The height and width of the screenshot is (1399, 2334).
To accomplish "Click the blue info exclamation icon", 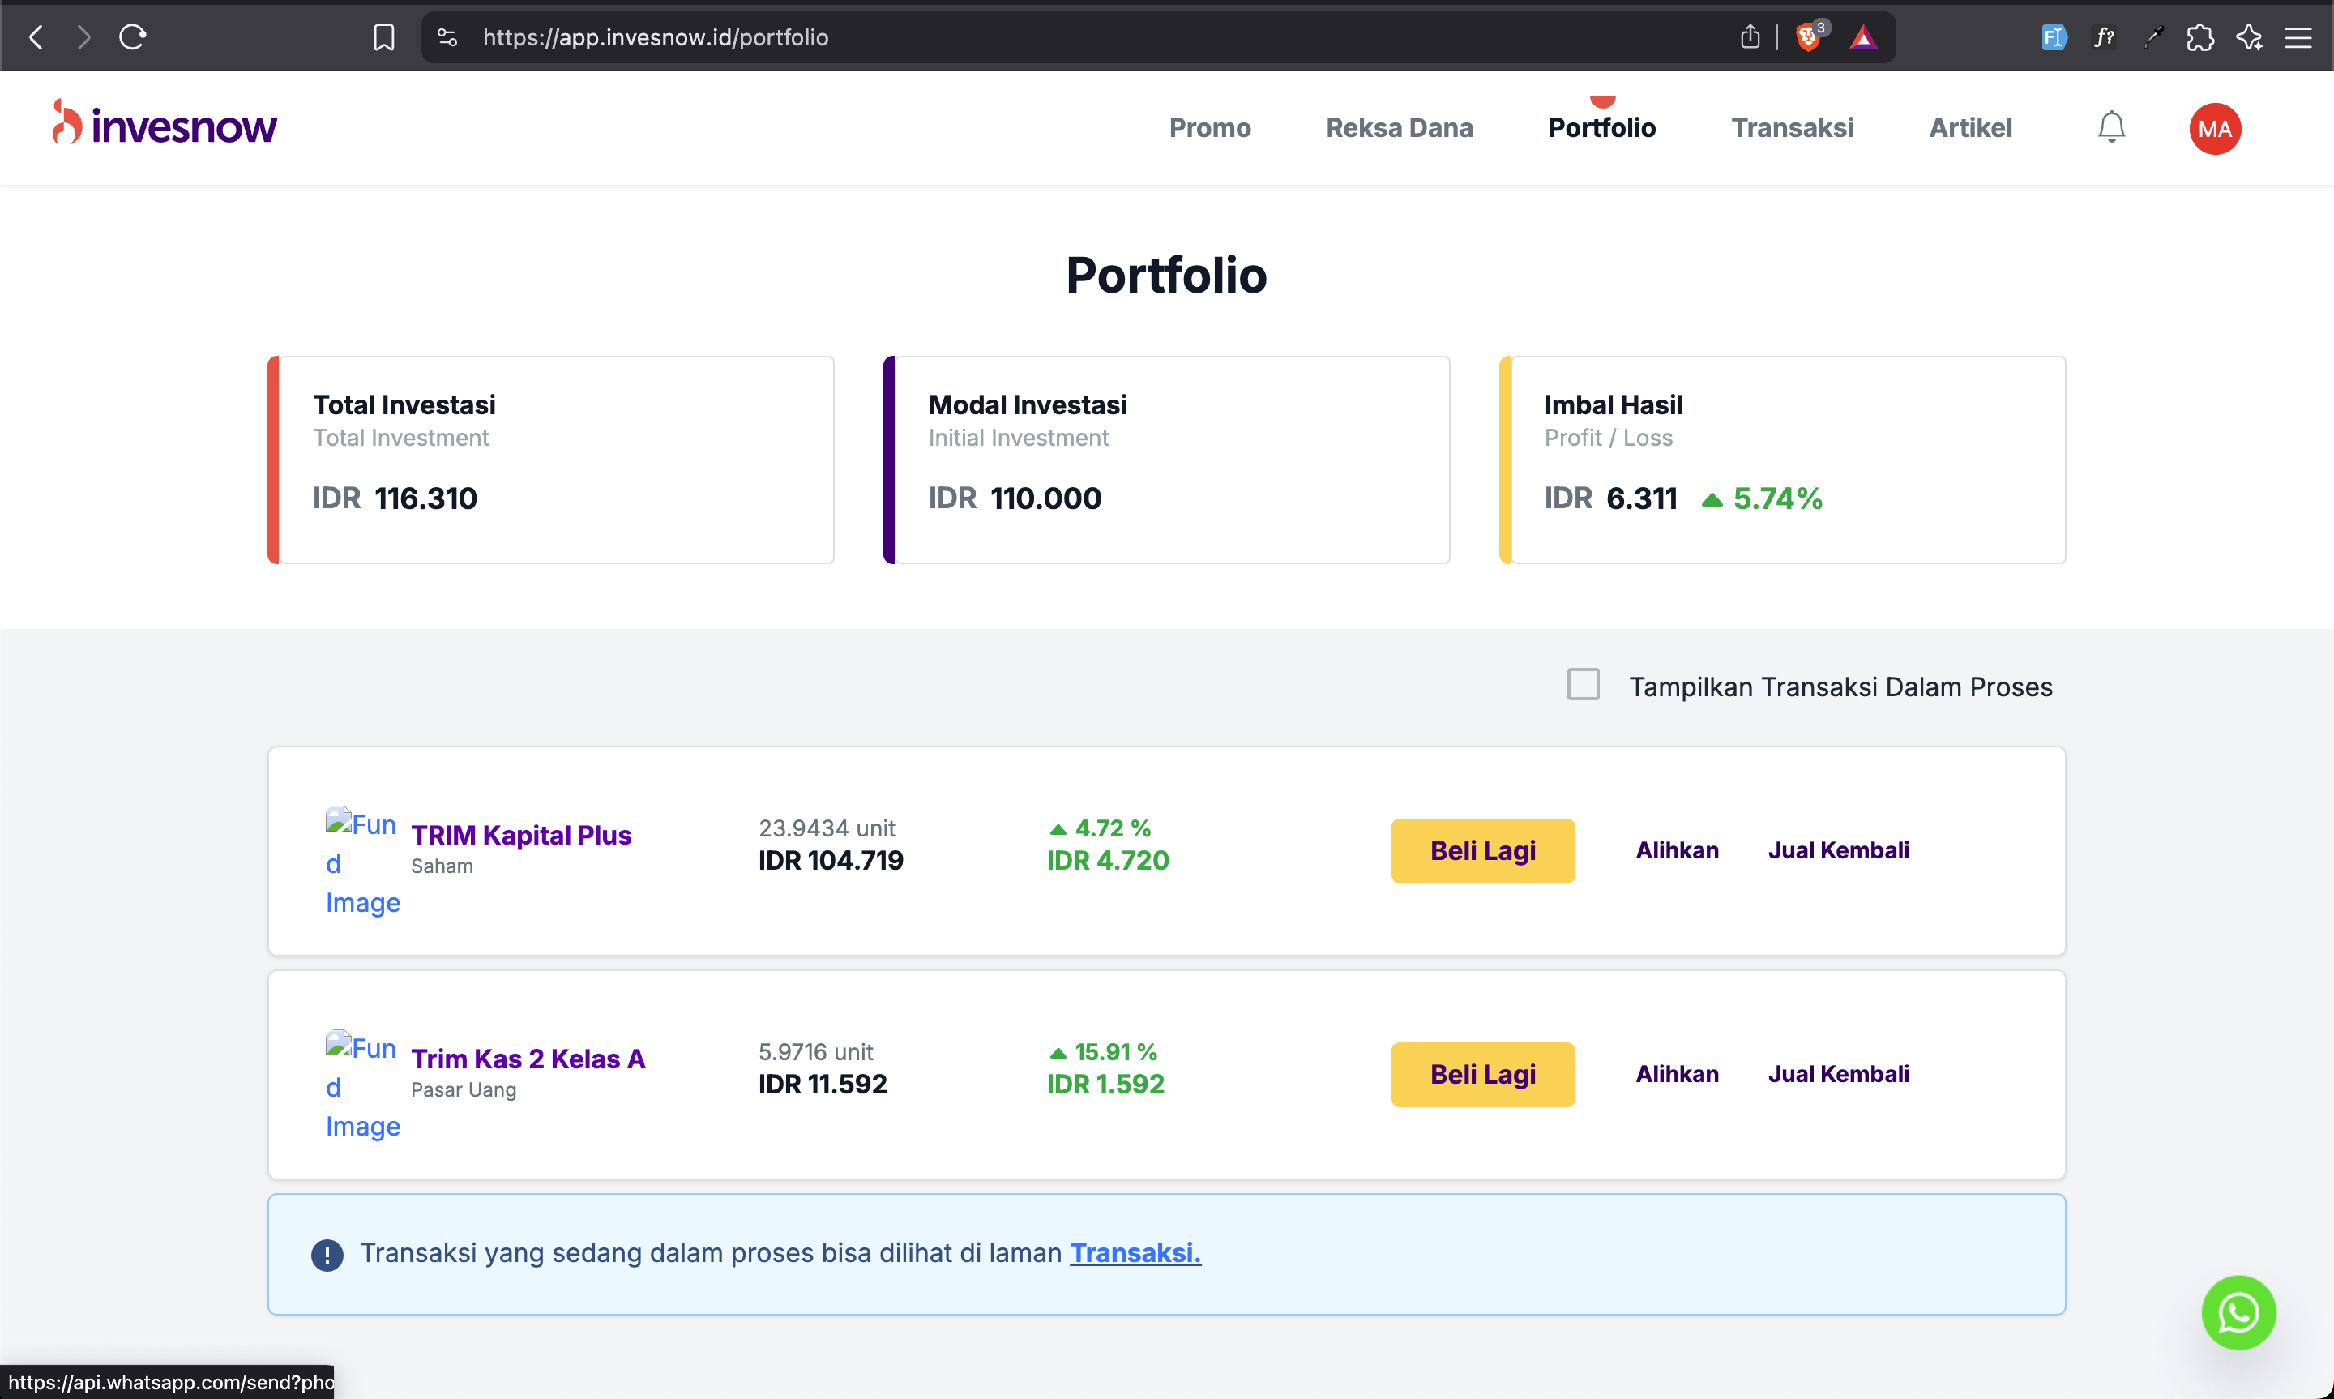I will 327,1255.
